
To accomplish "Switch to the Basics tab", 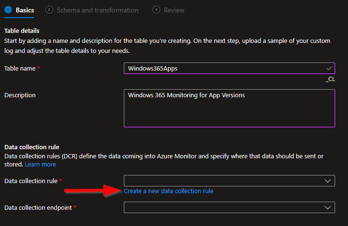I will (24, 10).
